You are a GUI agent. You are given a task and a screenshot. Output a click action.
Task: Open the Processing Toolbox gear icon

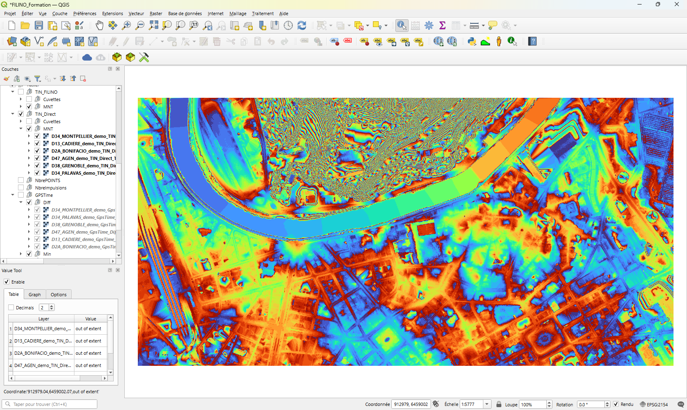429,25
